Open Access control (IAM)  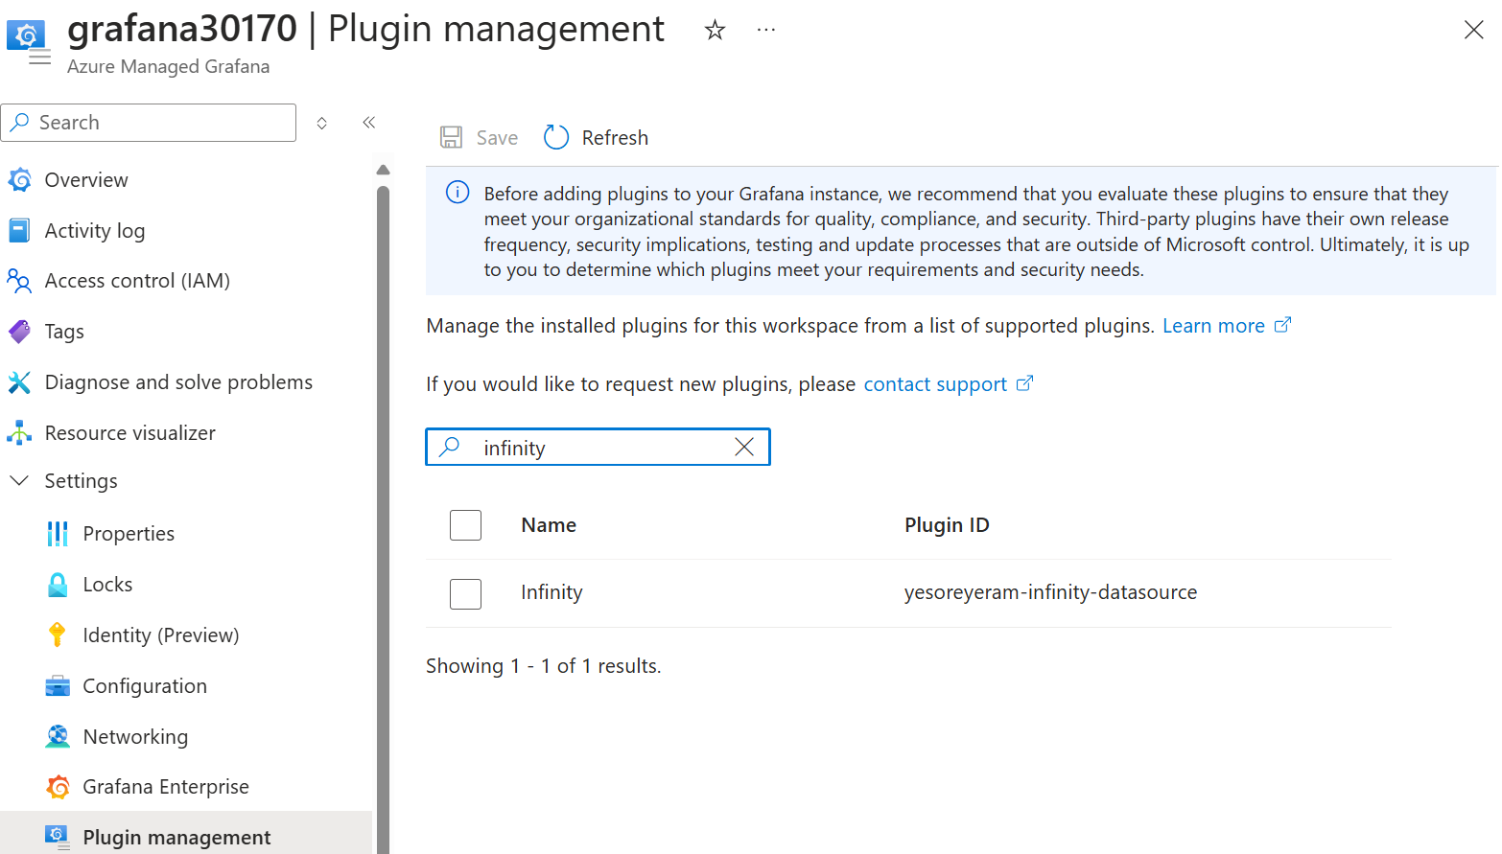click(x=137, y=281)
